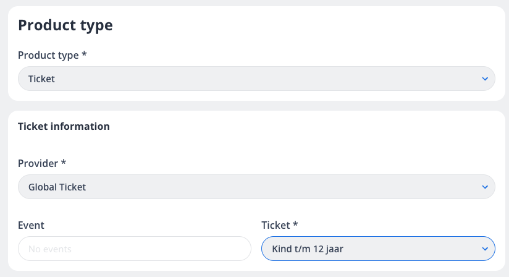The image size is (509, 277).
Task: Focus the Event input field
Action: tap(134, 249)
